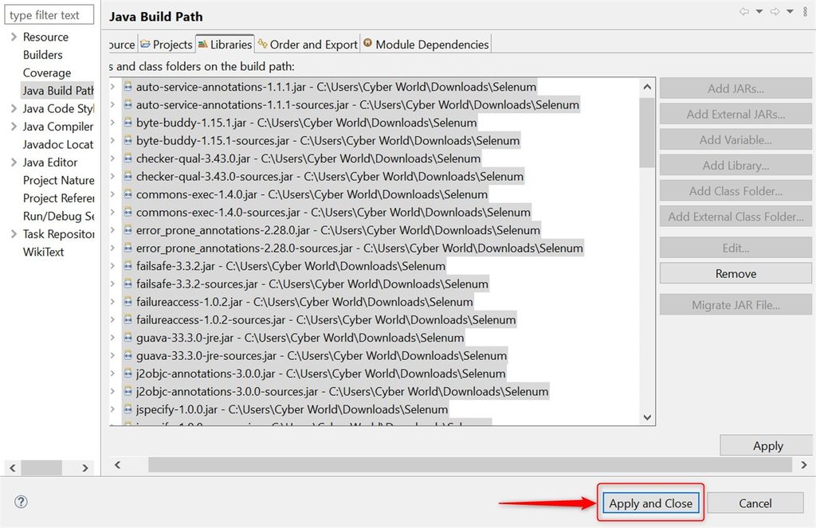The height and width of the screenshot is (528, 816).
Task: Expand auto-service-annotations-1.1.1.jar entry
Action: (112, 86)
